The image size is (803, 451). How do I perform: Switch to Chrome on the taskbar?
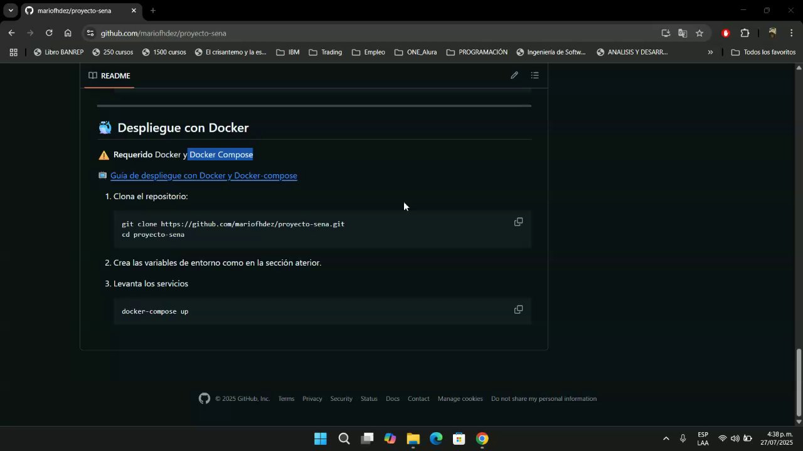pyautogui.click(x=482, y=438)
